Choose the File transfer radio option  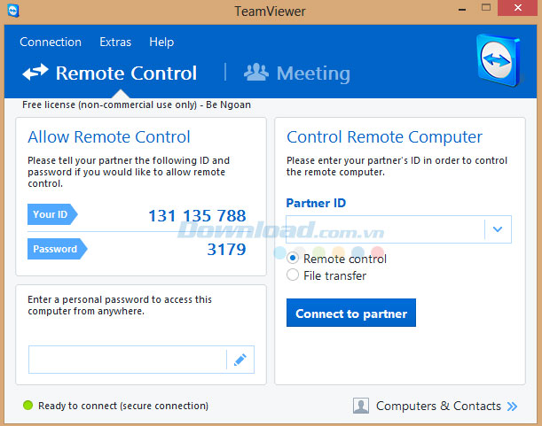click(x=294, y=275)
